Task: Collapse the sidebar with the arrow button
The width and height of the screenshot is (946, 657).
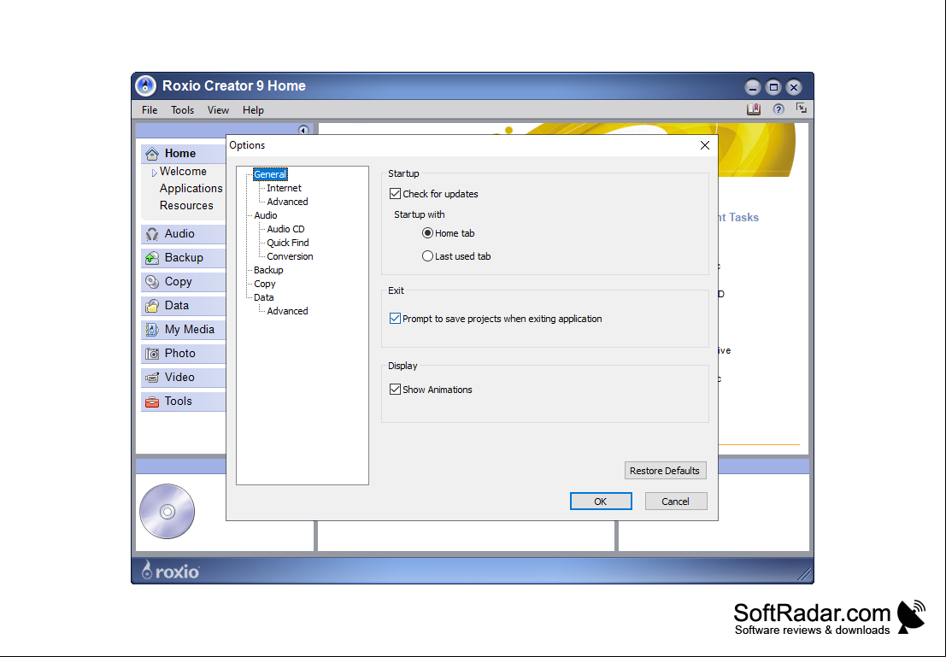Action: click(303, 130)
